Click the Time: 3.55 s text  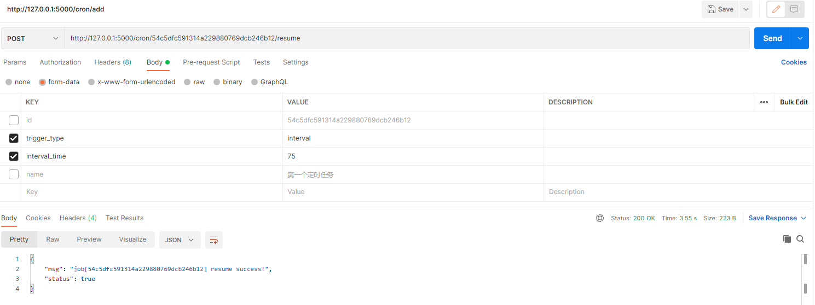[x=679, y=218]
